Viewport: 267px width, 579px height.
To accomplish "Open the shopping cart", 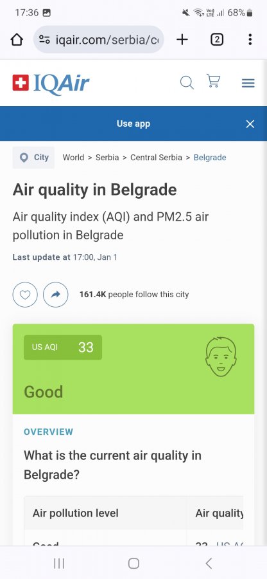I will click(213, 81).
